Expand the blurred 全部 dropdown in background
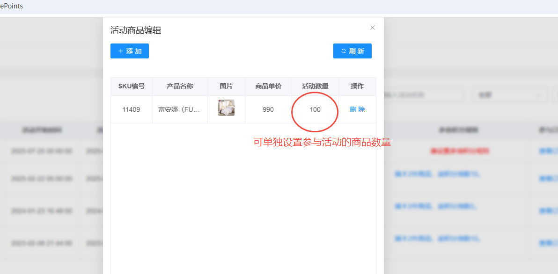The width and height of the screenshot is (558, 274). click(509, 95)
